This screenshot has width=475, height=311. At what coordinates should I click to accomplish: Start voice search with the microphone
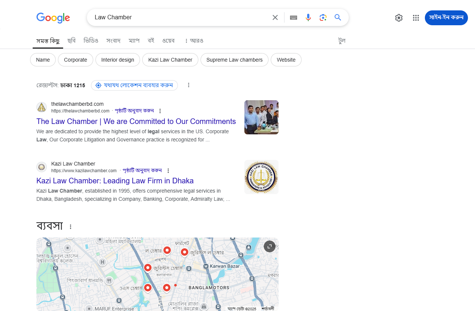308,17
